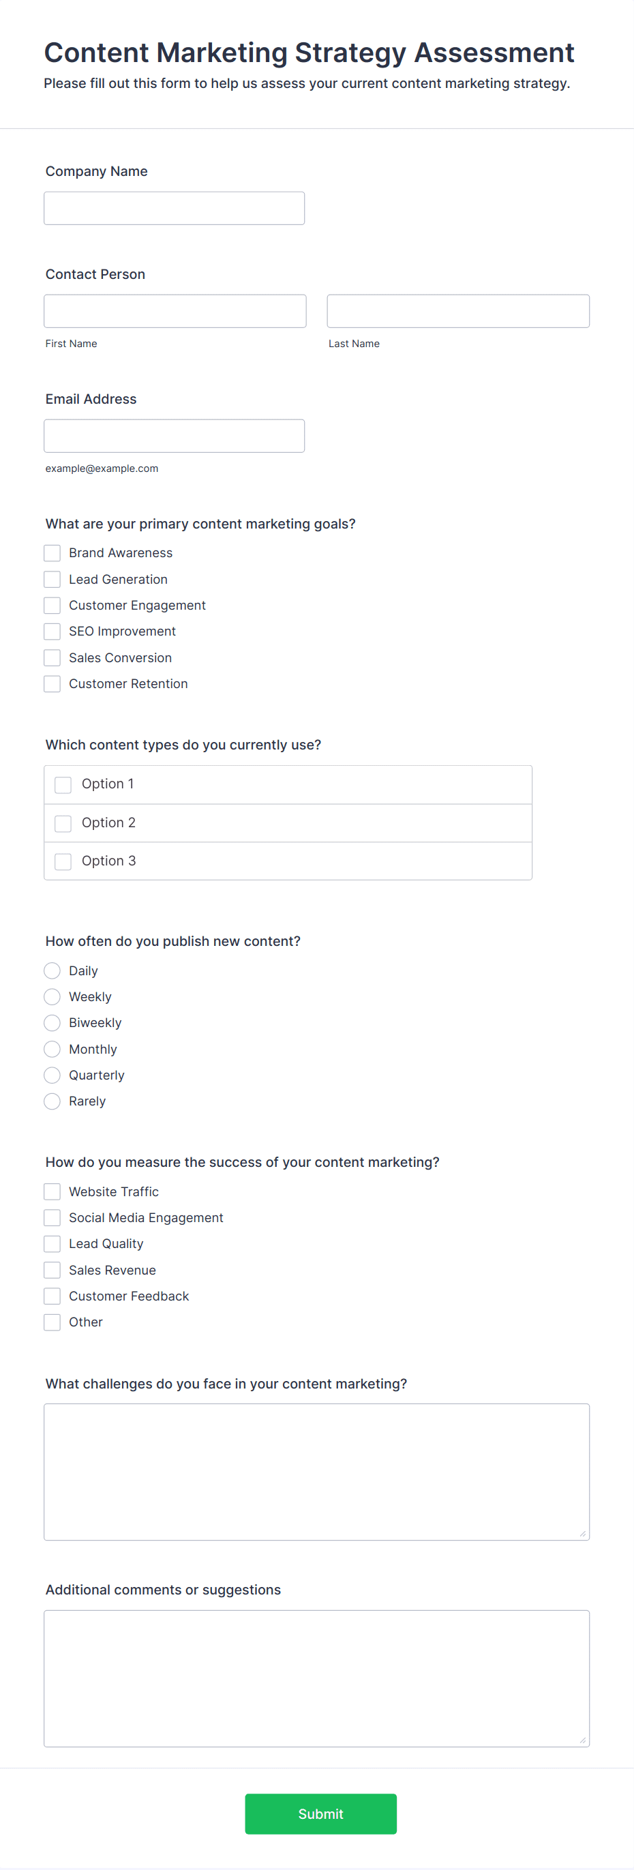Pick the Quarterly radio option
The width and height of the screenshot is (634, 1870).
(52, 1075)
